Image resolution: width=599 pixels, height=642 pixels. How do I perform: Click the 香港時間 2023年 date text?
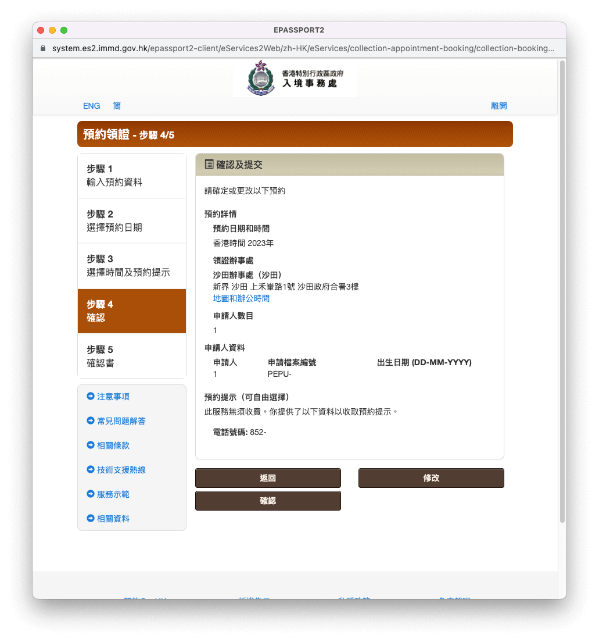243,243
